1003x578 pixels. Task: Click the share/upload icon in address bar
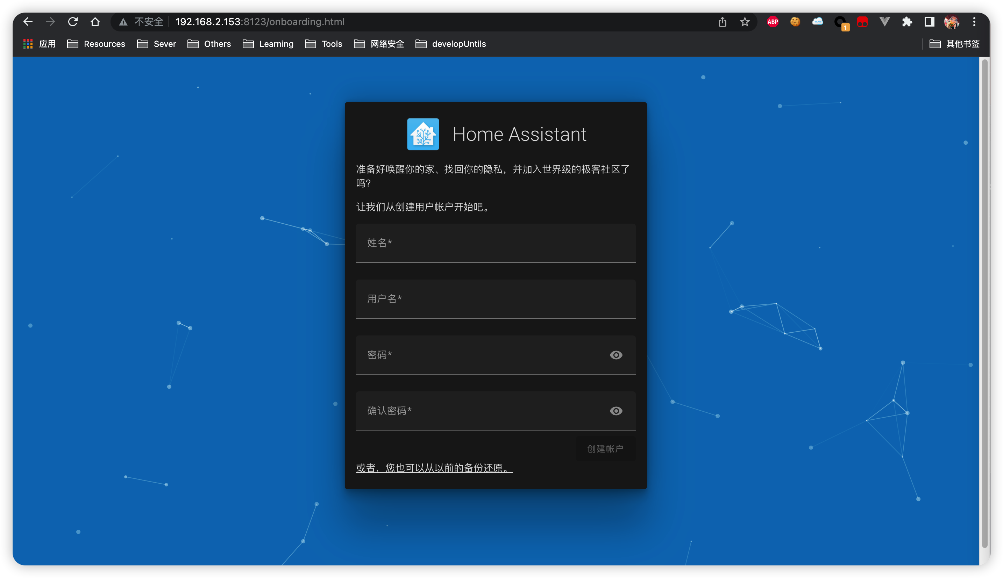[x=723, y=22]
